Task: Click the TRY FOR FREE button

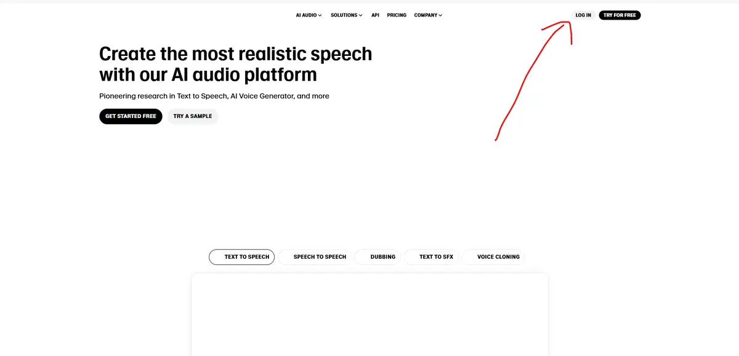Action: [x=620, y=15]
